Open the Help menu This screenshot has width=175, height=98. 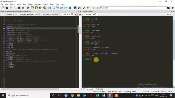(x=62, y=4)
